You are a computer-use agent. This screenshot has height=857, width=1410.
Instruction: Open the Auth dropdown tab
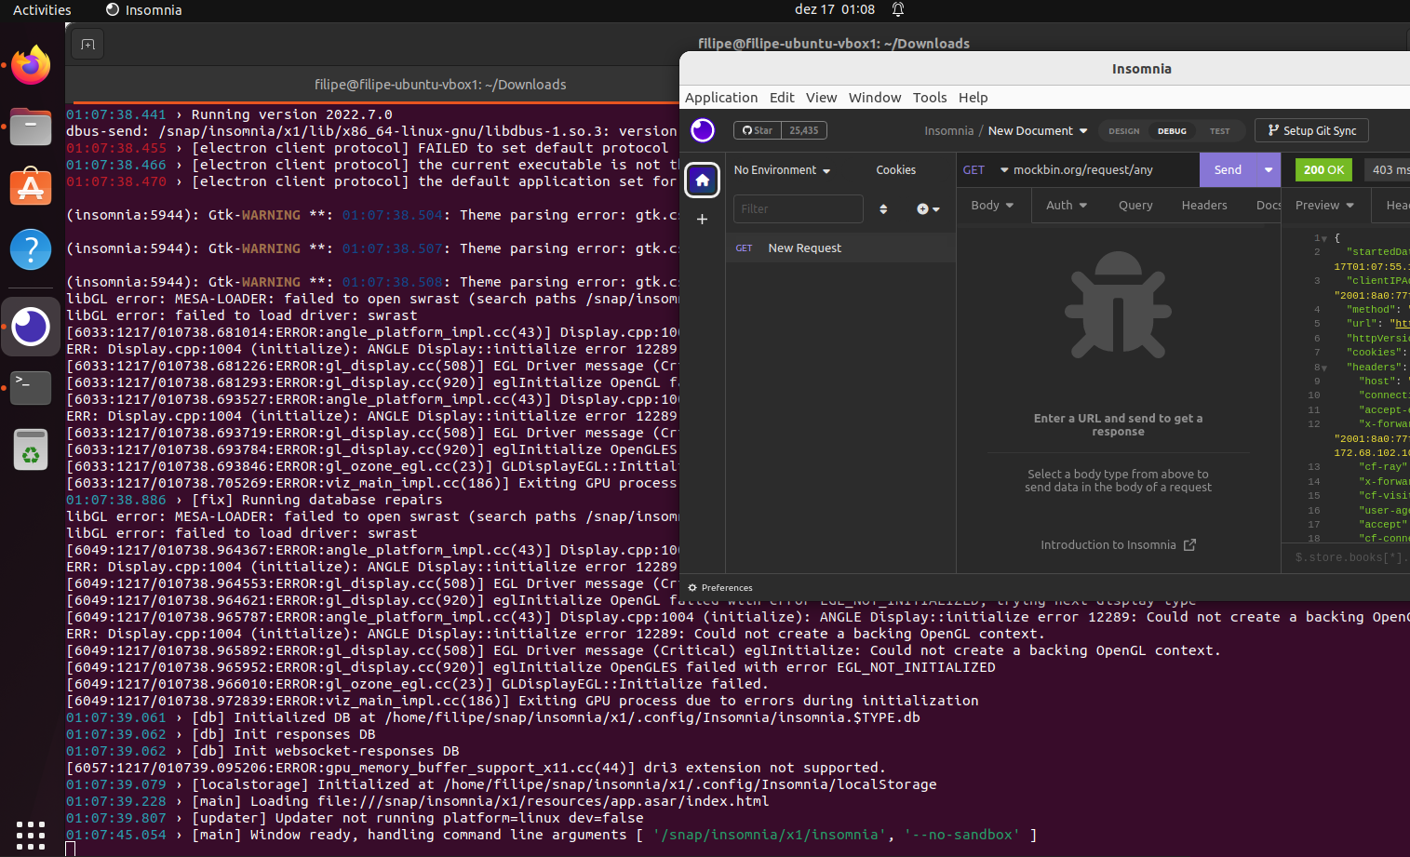pos(1067,206)
